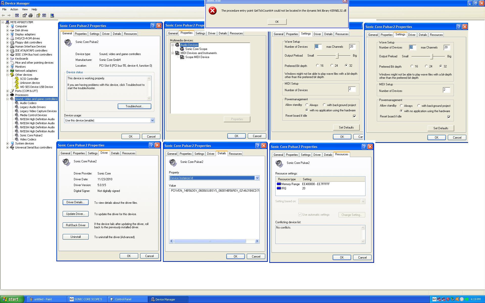Open the Property dropdown showing Device Instance Id
The height and width of the screenshot is (303, 485).
click(257, 178)
